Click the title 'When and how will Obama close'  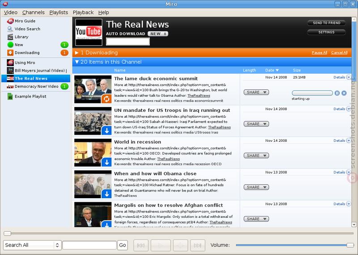155,174
